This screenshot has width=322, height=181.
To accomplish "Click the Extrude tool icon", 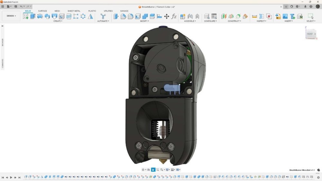I will pyautogui.click(x=33, y=16).
